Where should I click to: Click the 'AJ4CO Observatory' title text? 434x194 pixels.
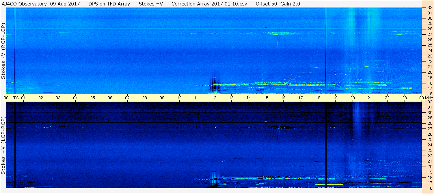tap(24, 4)
